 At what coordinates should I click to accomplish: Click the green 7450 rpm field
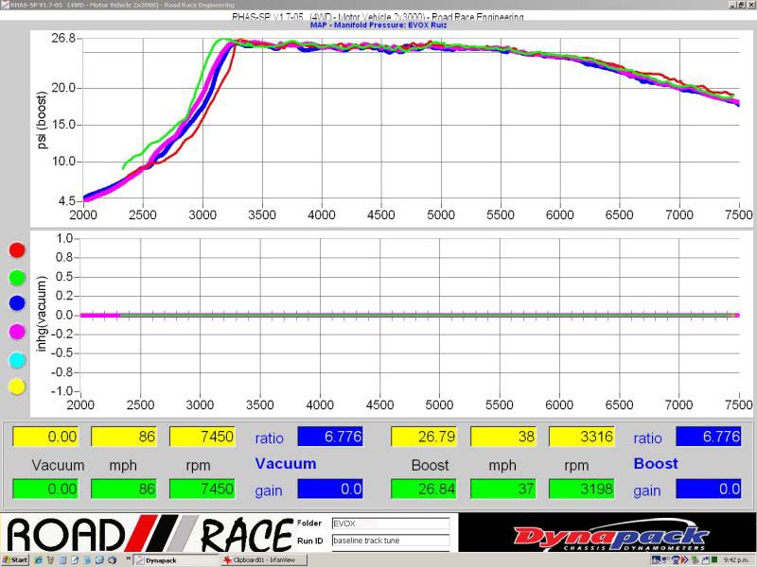coord(202,489)
